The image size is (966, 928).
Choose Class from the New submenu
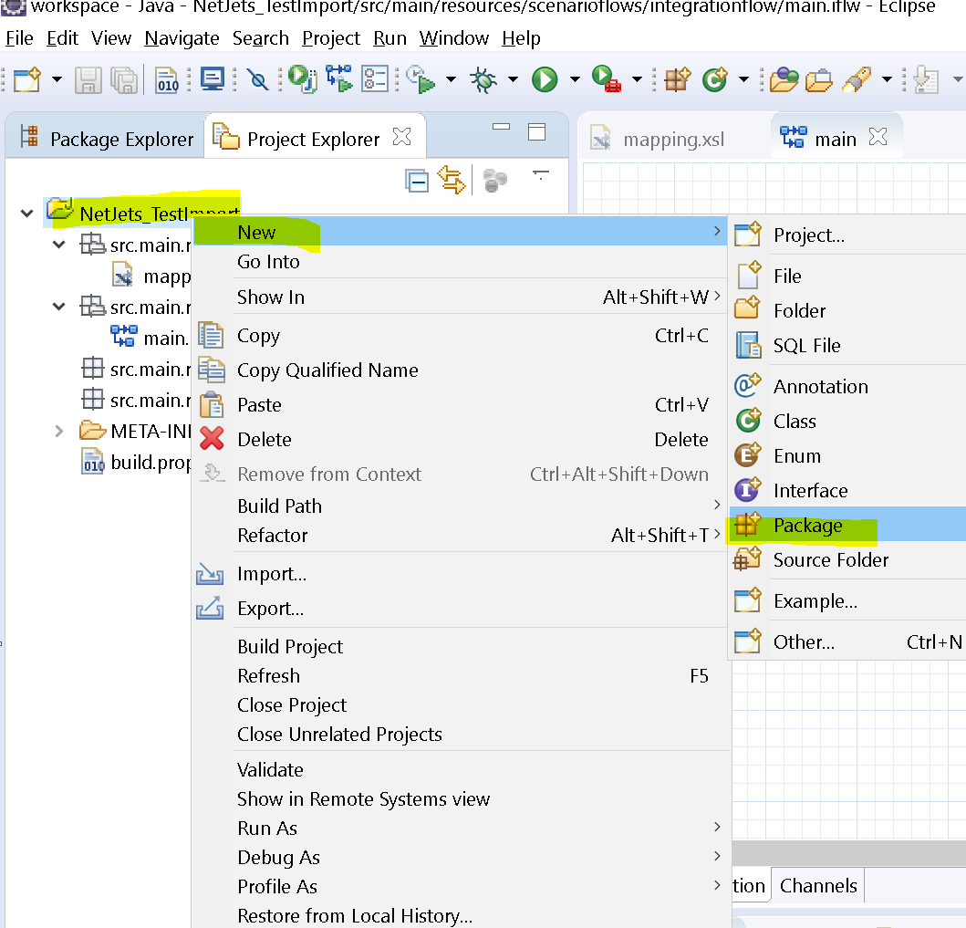point(847,421)
